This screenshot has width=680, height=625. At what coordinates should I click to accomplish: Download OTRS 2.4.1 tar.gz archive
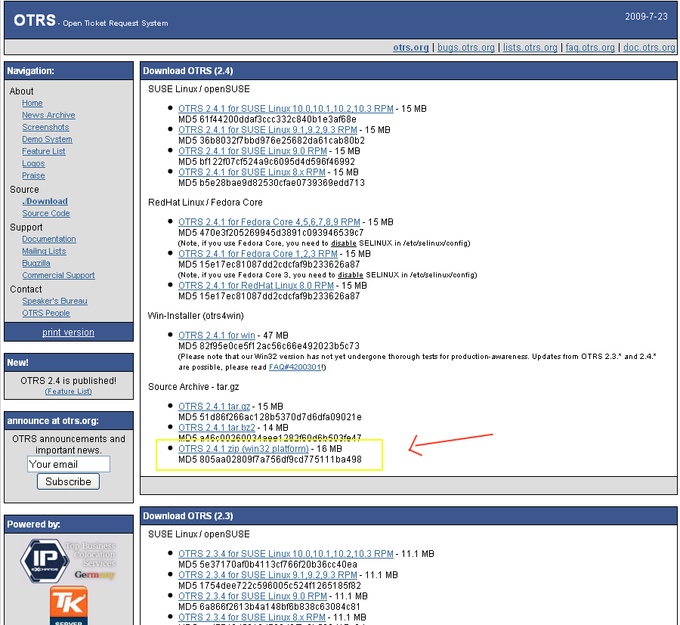pyautogui.click(x=215, y=407)
